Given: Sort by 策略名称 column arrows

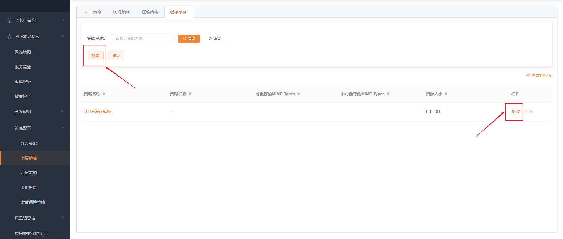Looking at the screenshot, I should click(x=104, y=94).
